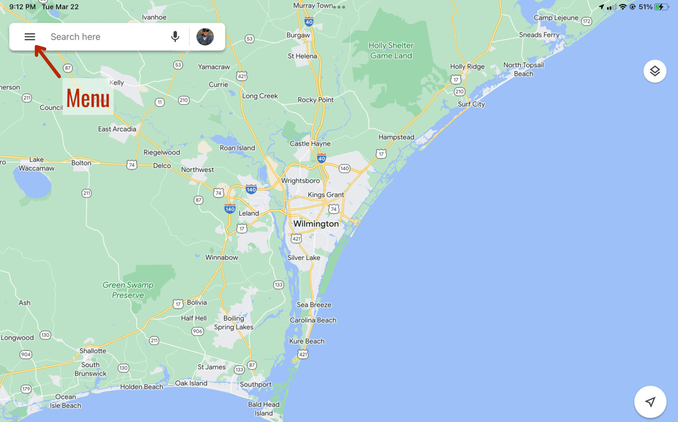Tap the my location arrow button
678x422 pixels.
click(650, 402)
